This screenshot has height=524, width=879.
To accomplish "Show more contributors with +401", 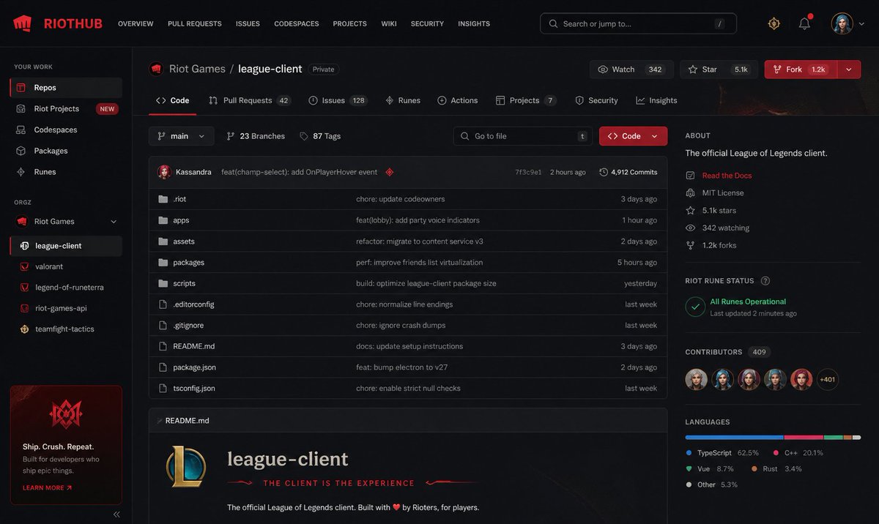I will point(828,379).
